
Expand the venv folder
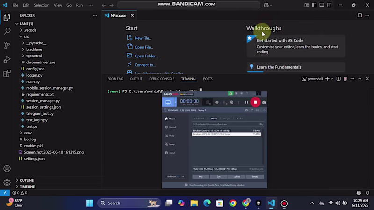21,133
